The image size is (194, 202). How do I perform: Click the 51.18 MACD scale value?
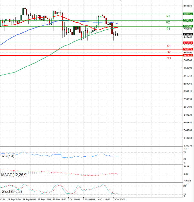[186, 167]
